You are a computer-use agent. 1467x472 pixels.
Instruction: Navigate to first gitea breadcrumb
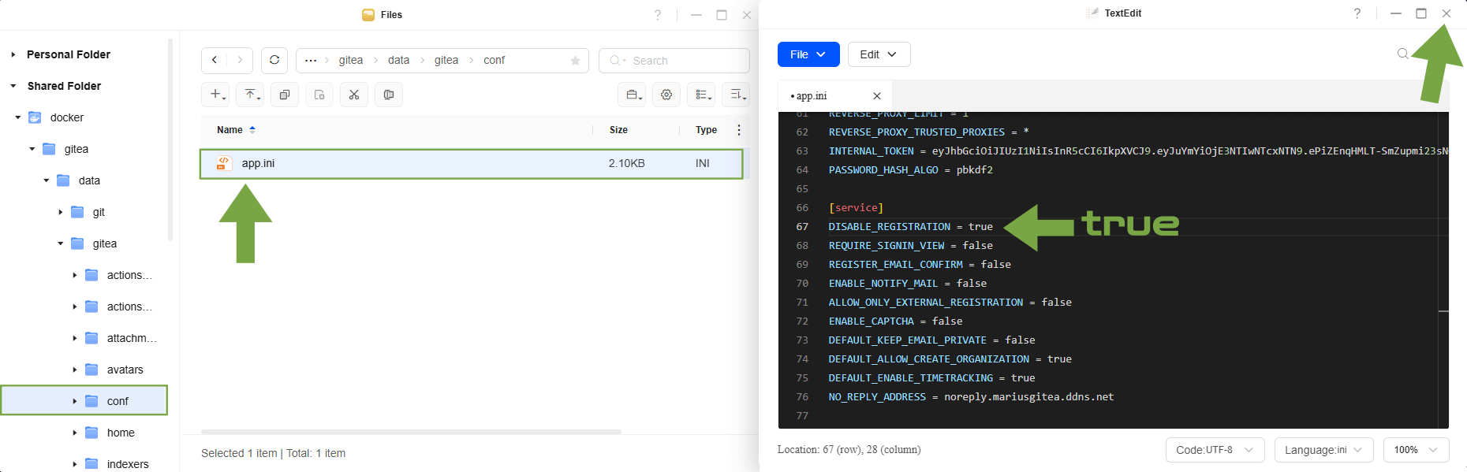pyautogui.click(x=351, y=60)
